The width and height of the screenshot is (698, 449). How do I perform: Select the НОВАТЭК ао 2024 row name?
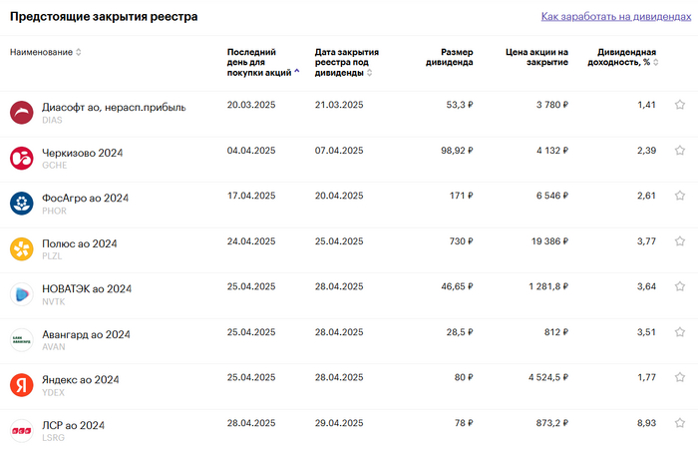(87, 288)
